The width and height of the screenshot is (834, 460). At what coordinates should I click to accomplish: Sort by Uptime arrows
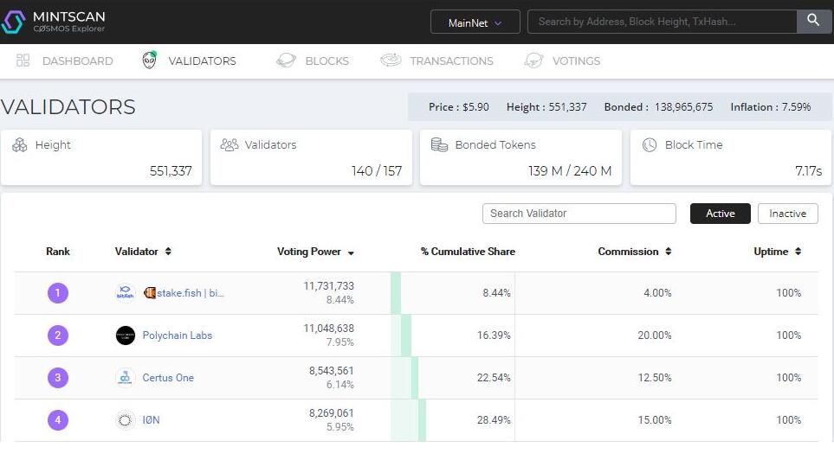pyautogui.click(x=798, y=252)
